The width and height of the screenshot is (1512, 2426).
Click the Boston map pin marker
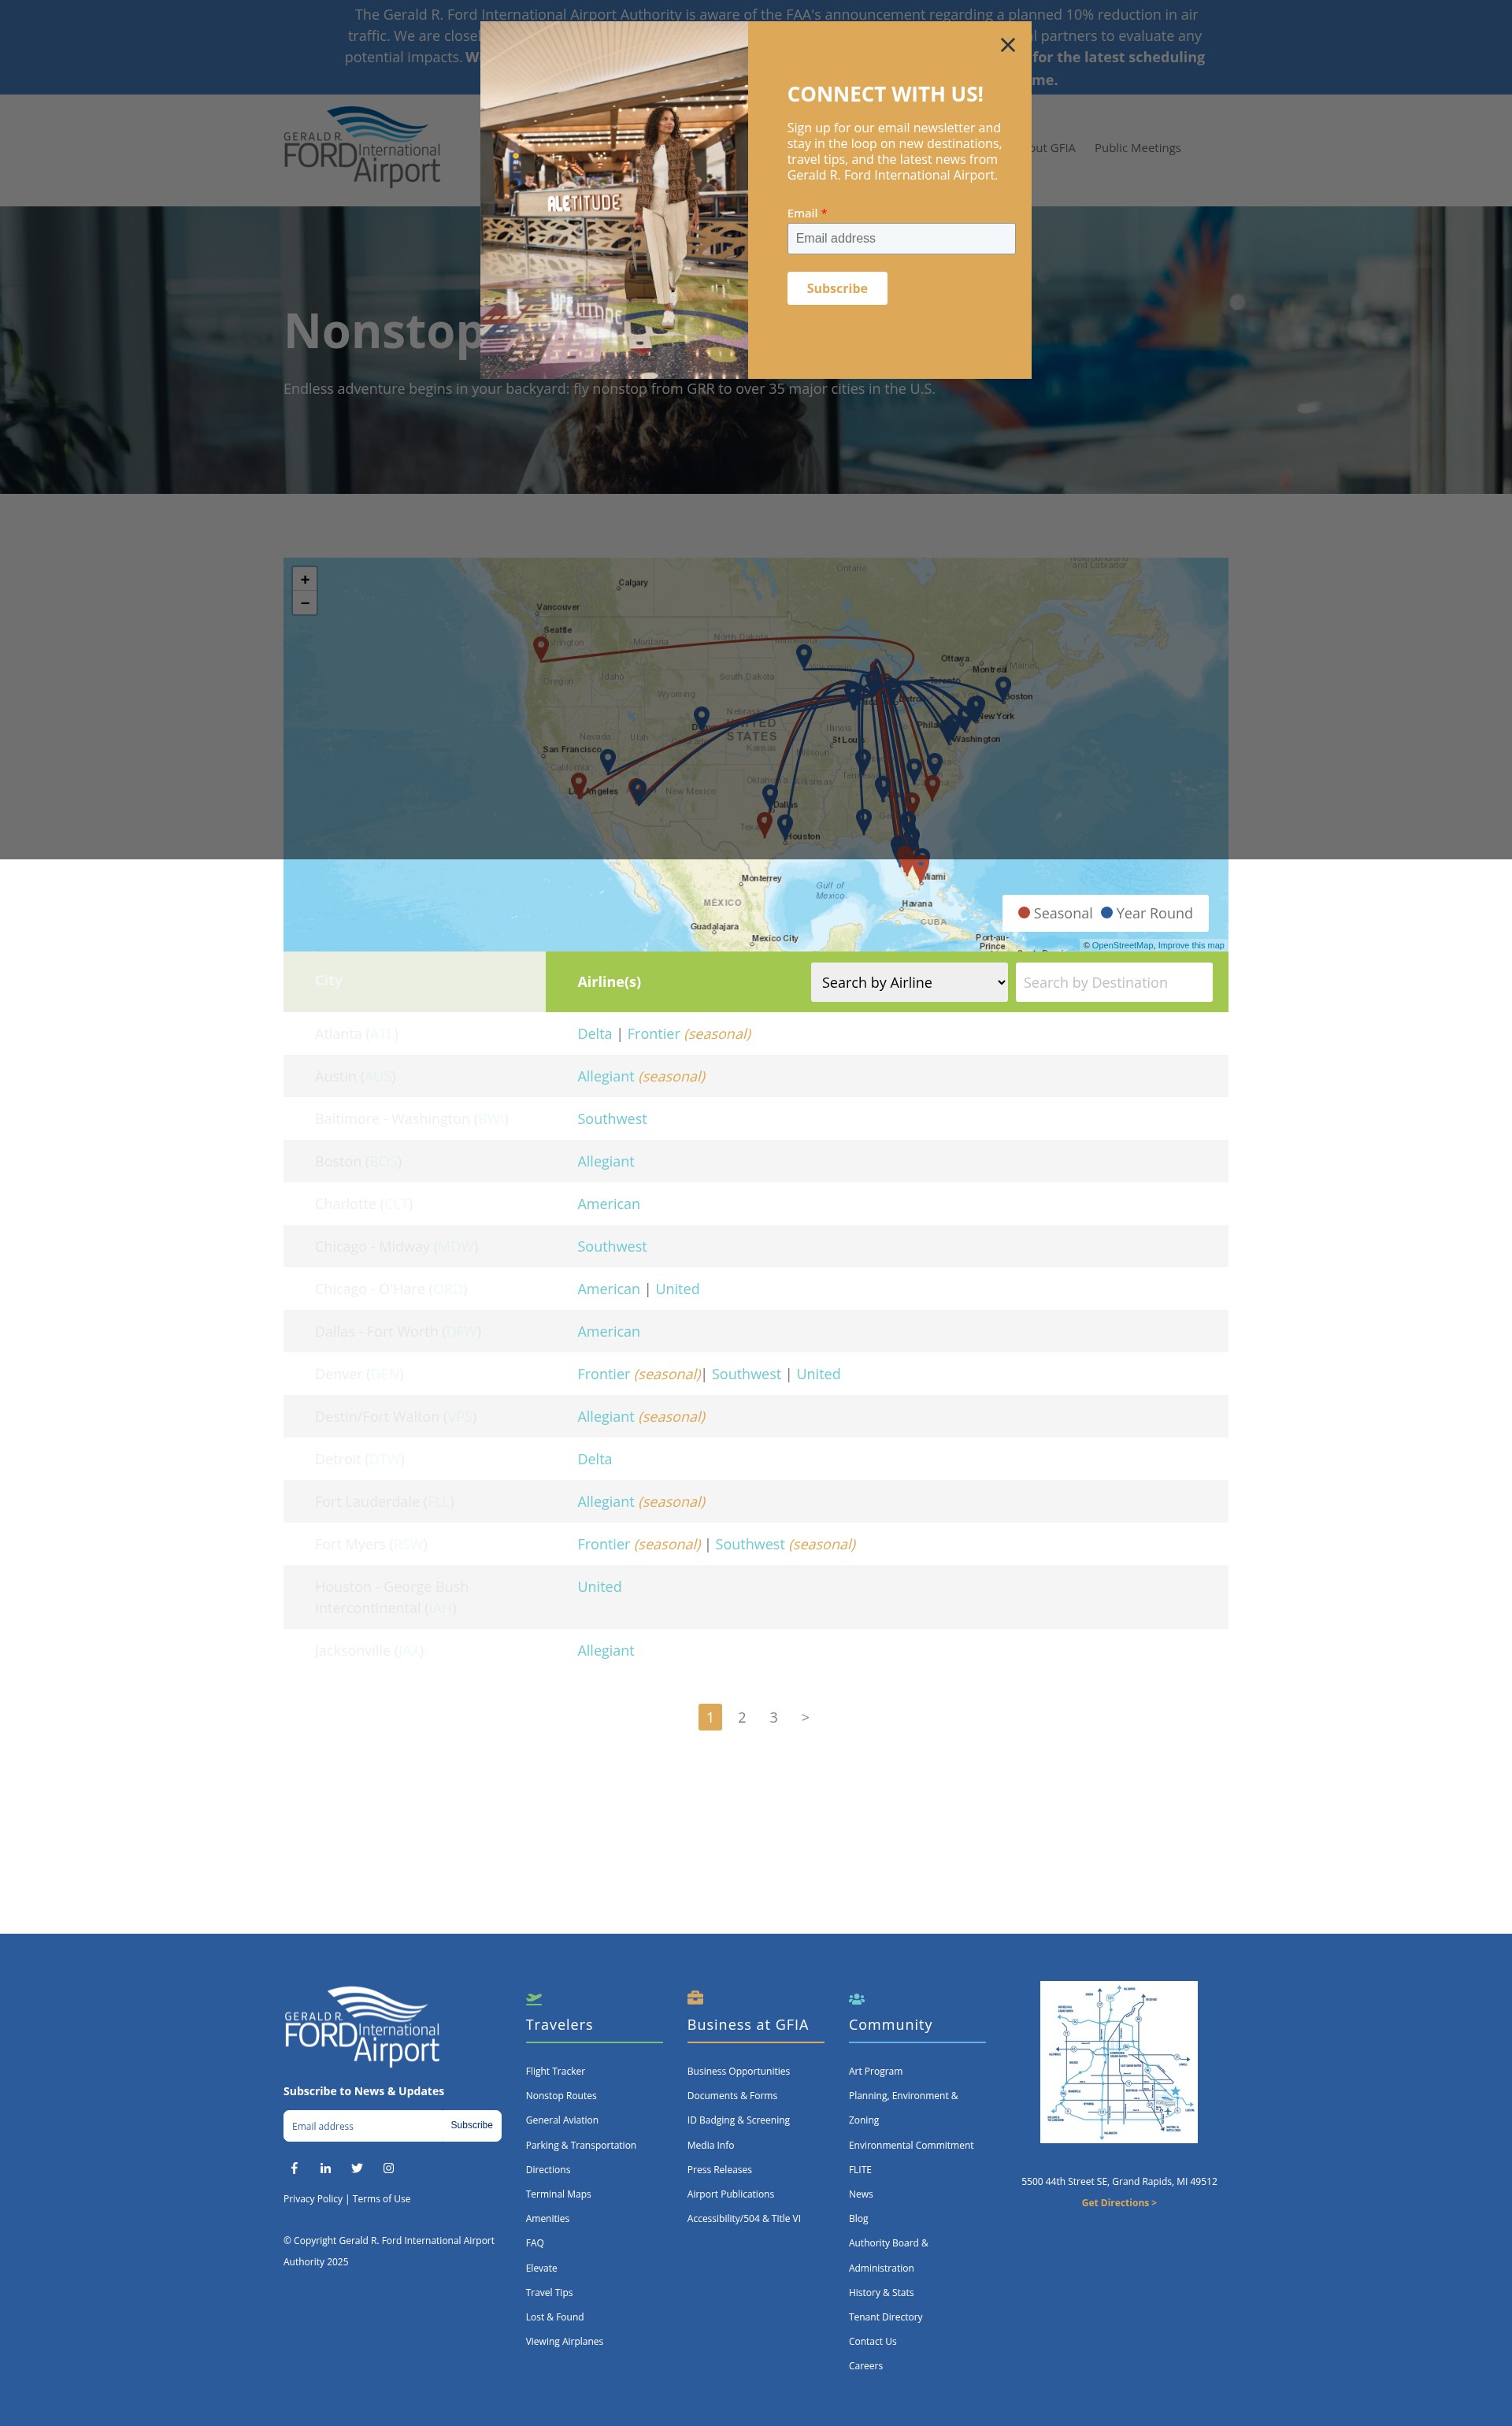1003,688
